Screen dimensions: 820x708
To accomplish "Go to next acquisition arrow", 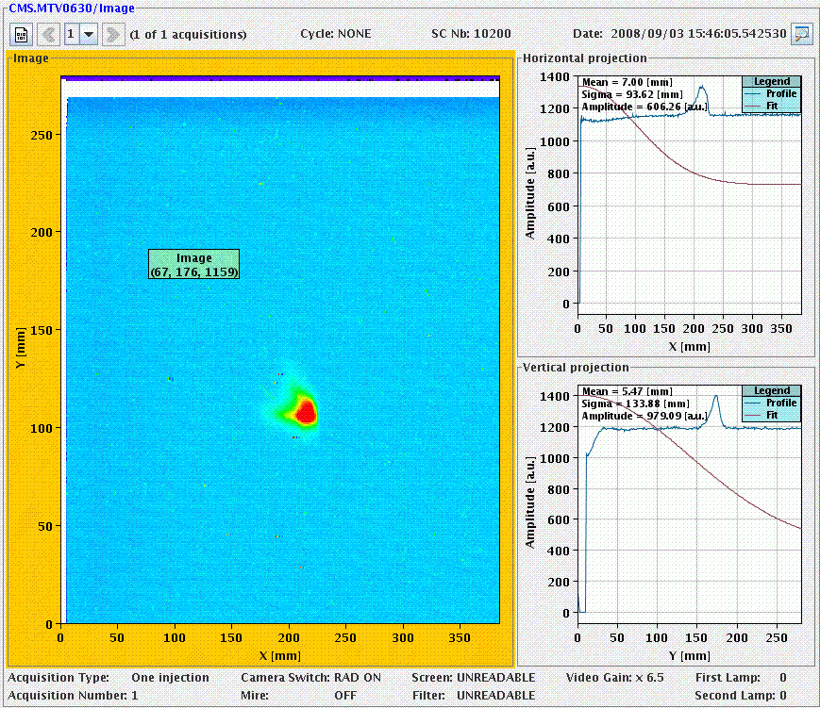I will pyautogui.click(x=111, y=35).
